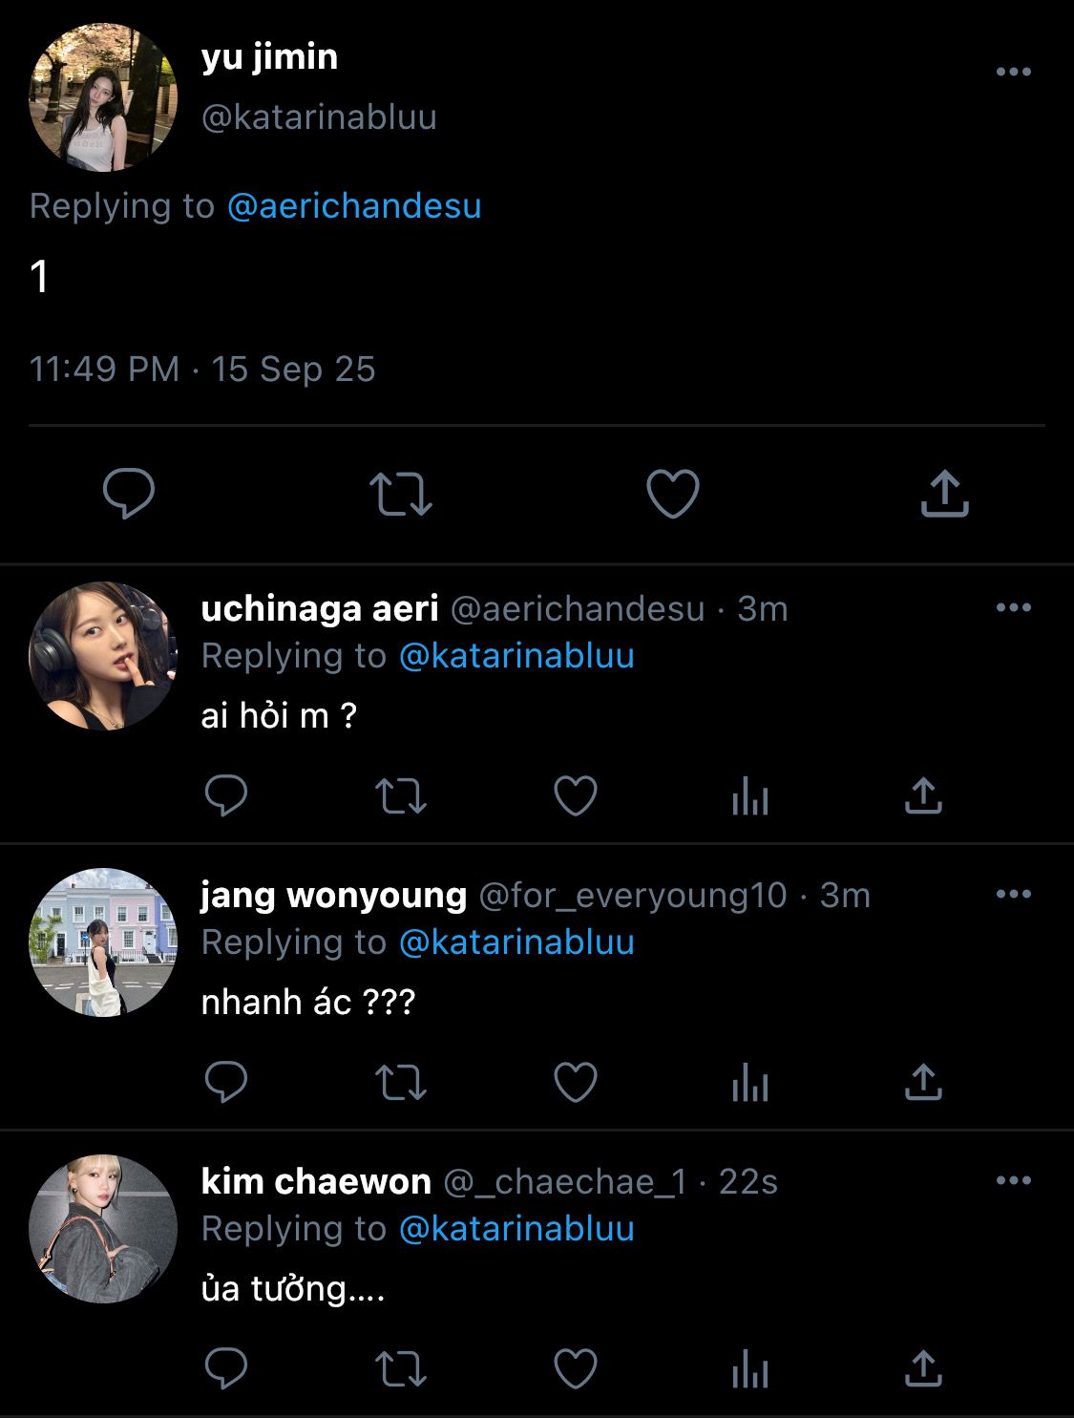This screenshot has width=1074, height=1418.
Task: View analytics on uchinaga aeri's reply
Action: [749, 795]
